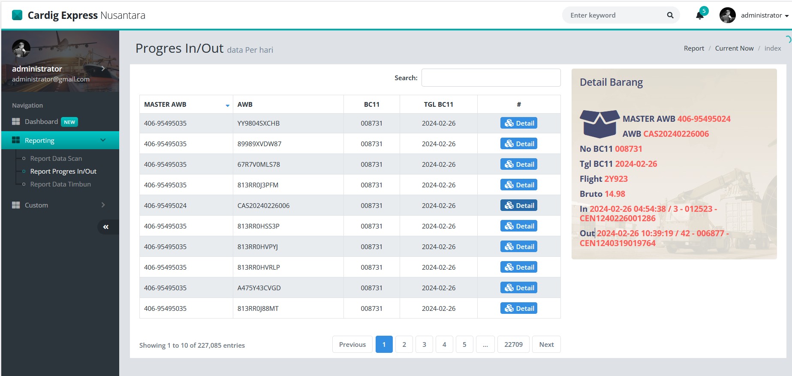Sort table by MASTER AWB column
792x376 pixels.
click(x=186, y=105)
